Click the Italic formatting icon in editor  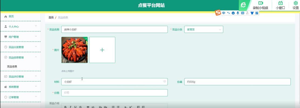(x=70, y=107)
